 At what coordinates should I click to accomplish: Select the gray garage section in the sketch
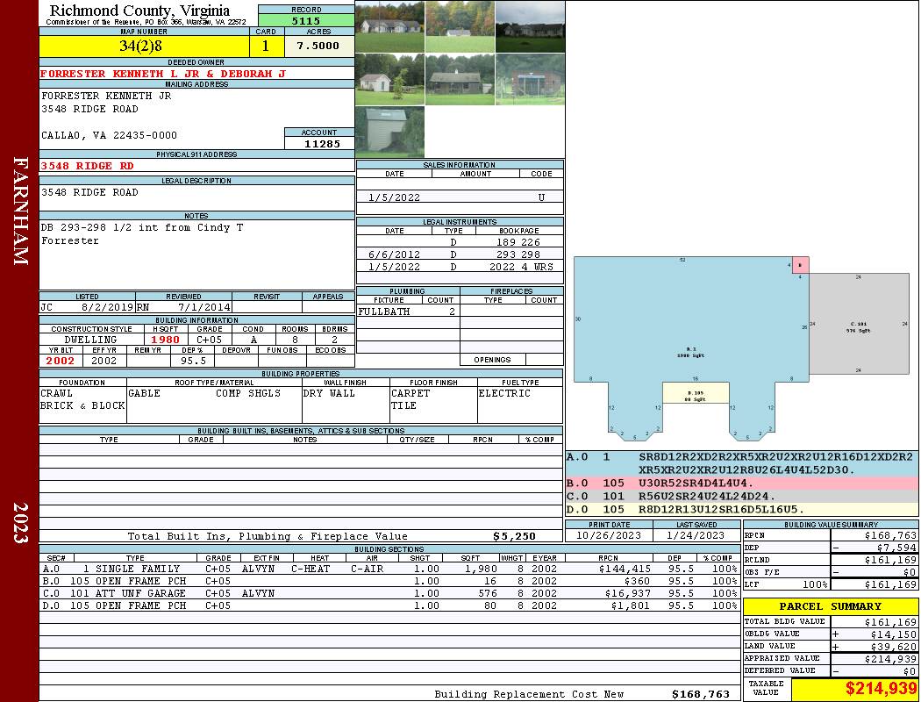pyautogui.click(x=858, y=327)
